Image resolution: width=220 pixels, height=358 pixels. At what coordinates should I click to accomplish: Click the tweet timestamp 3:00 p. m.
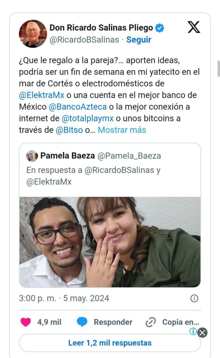(x=37, y=299)
